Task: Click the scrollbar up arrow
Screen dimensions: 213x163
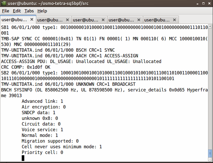Action: (x=210, y=27)
